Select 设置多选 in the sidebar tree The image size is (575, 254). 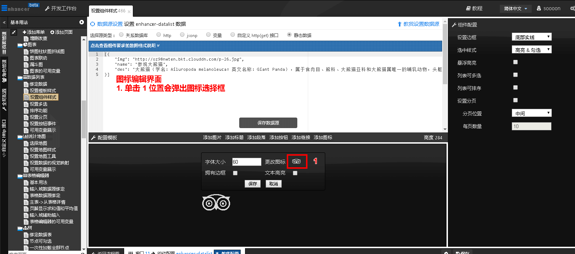tap(38, 104)
